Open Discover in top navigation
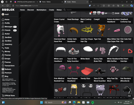 pos(31,10)
